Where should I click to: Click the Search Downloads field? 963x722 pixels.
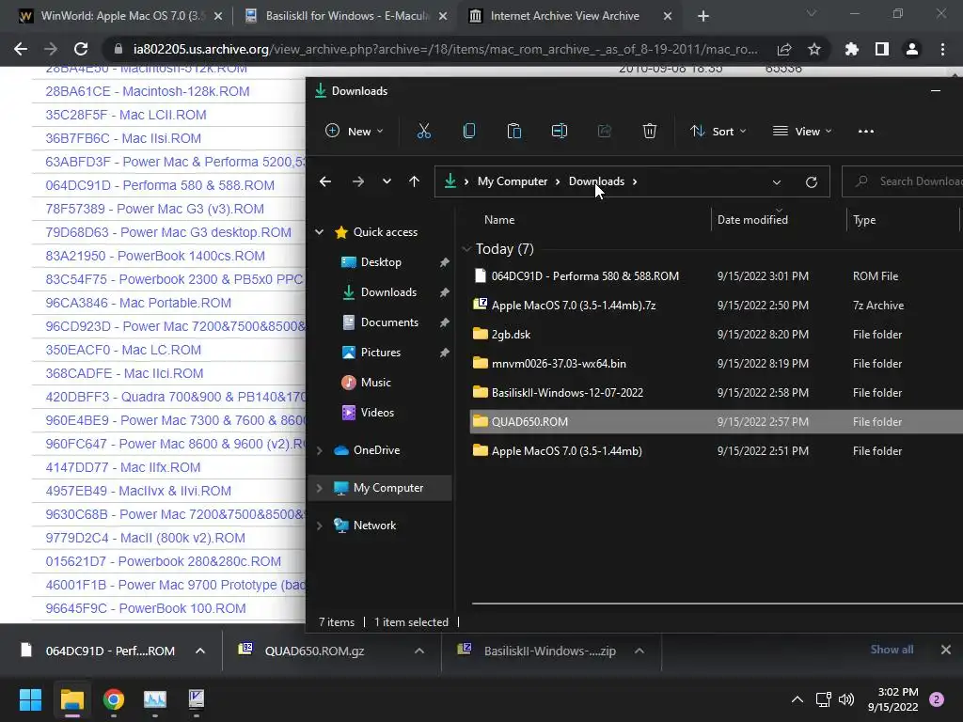click(903, 181)
